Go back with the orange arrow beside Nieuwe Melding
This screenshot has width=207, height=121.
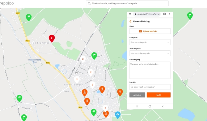[x=131, y=21]
